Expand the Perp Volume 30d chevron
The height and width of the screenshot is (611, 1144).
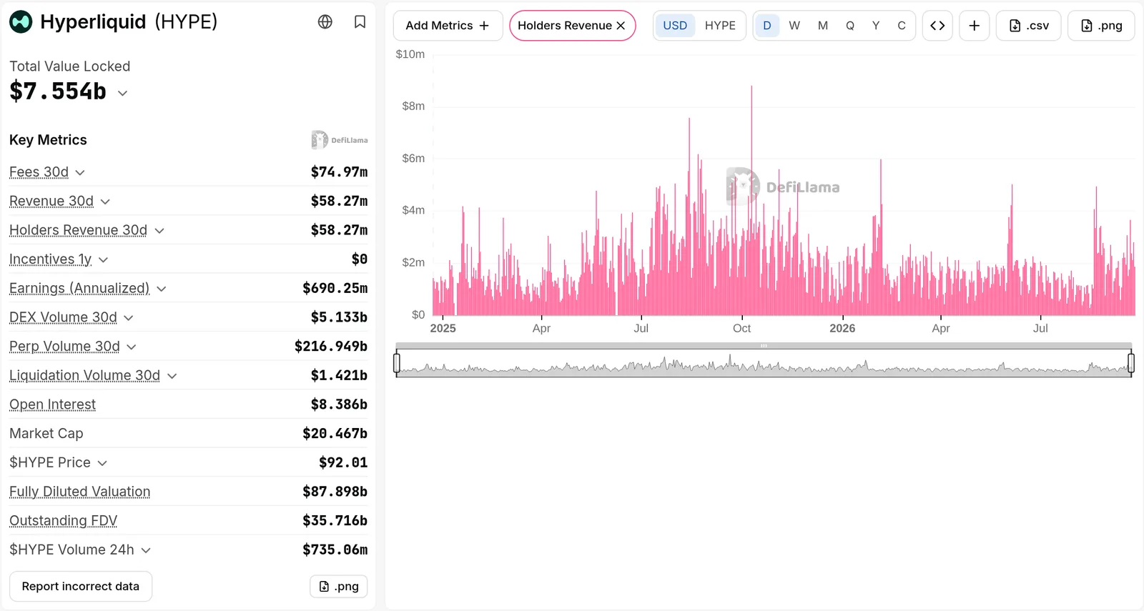(132, 347)
